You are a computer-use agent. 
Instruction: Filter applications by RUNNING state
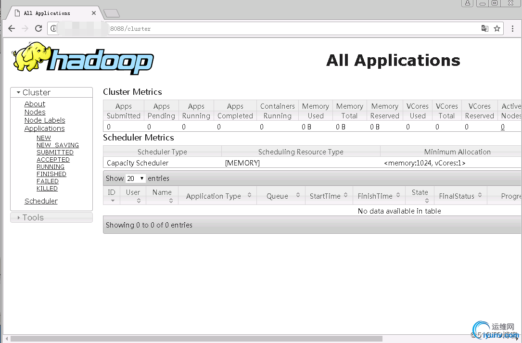[x=50, y=167]
